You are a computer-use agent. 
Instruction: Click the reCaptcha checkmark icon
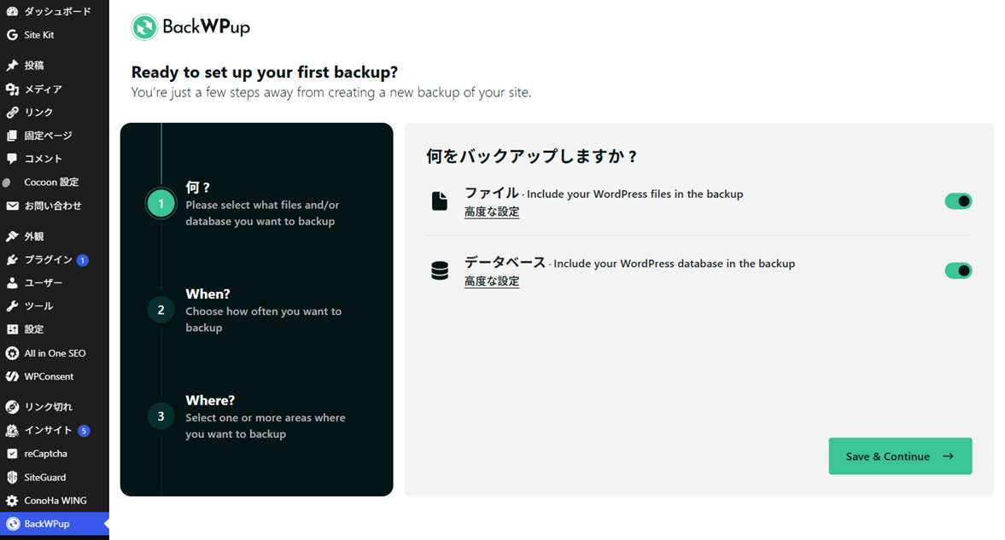pos(12,454)
